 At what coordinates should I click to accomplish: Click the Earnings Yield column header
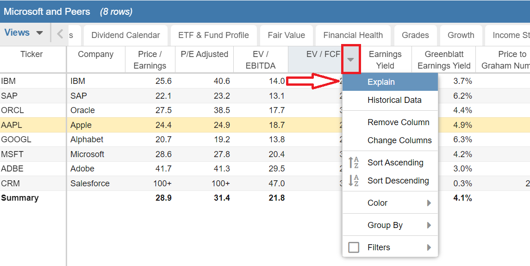(x=385, y=60)
